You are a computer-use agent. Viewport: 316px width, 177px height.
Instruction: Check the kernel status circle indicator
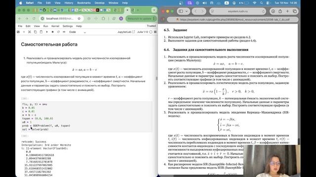[151, 32]
